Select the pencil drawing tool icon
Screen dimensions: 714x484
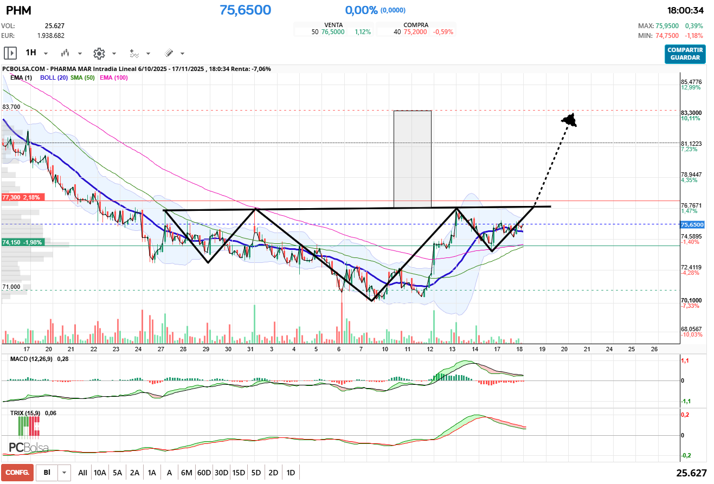coord(169,53)
